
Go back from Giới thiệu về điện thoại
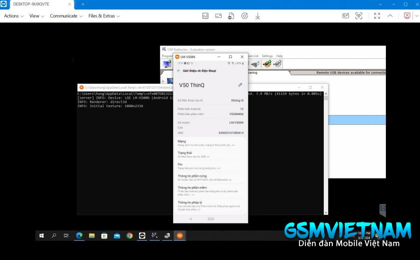[x=179, y=71]
